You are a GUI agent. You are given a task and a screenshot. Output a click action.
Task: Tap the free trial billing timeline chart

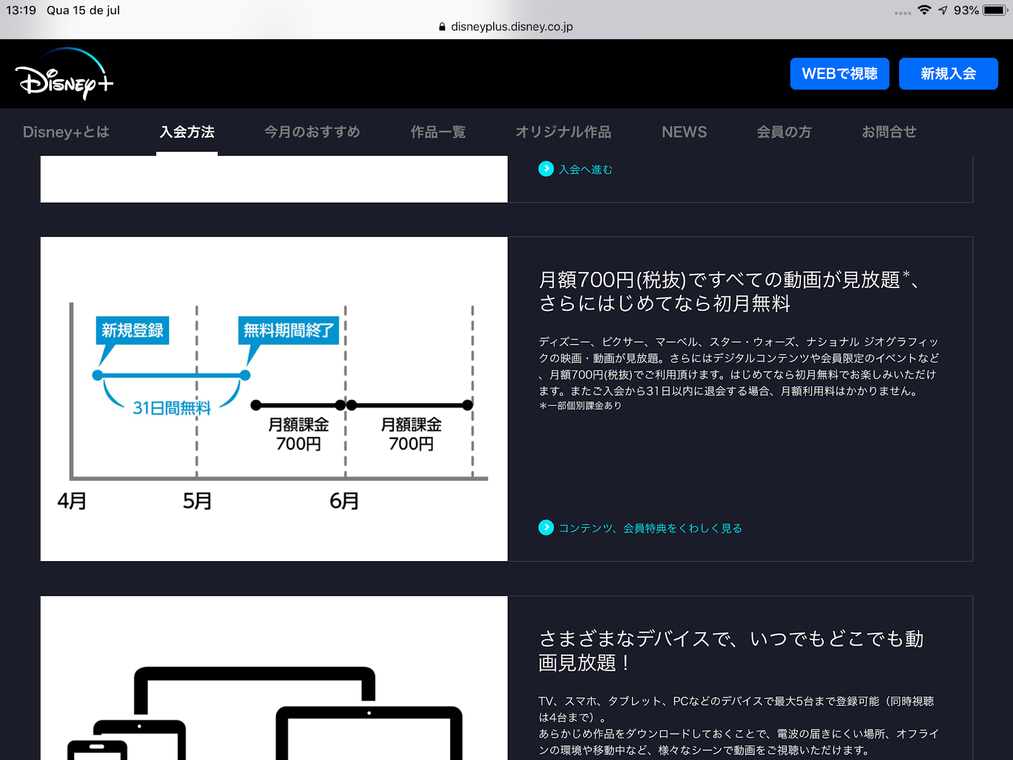coord(274,399)
